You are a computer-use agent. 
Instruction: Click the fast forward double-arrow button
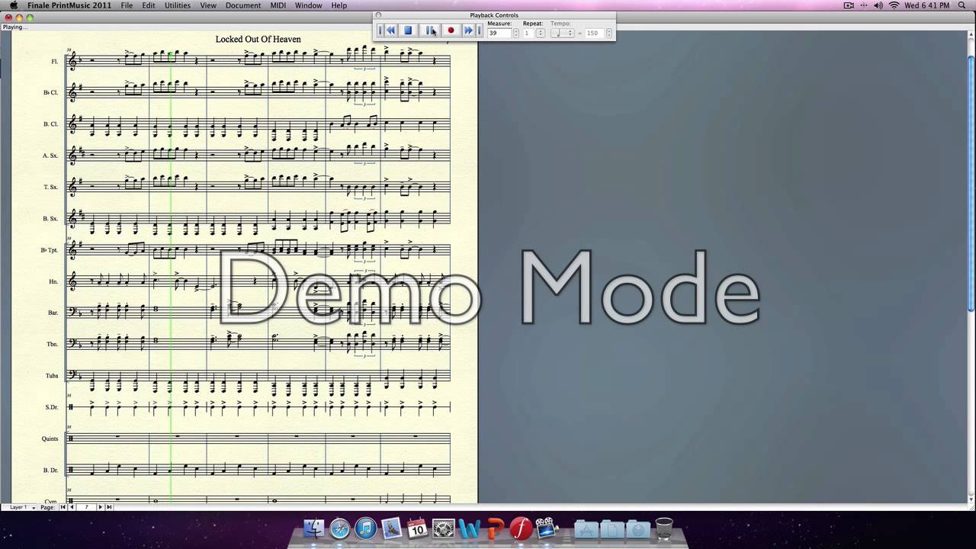coord(468,30)
